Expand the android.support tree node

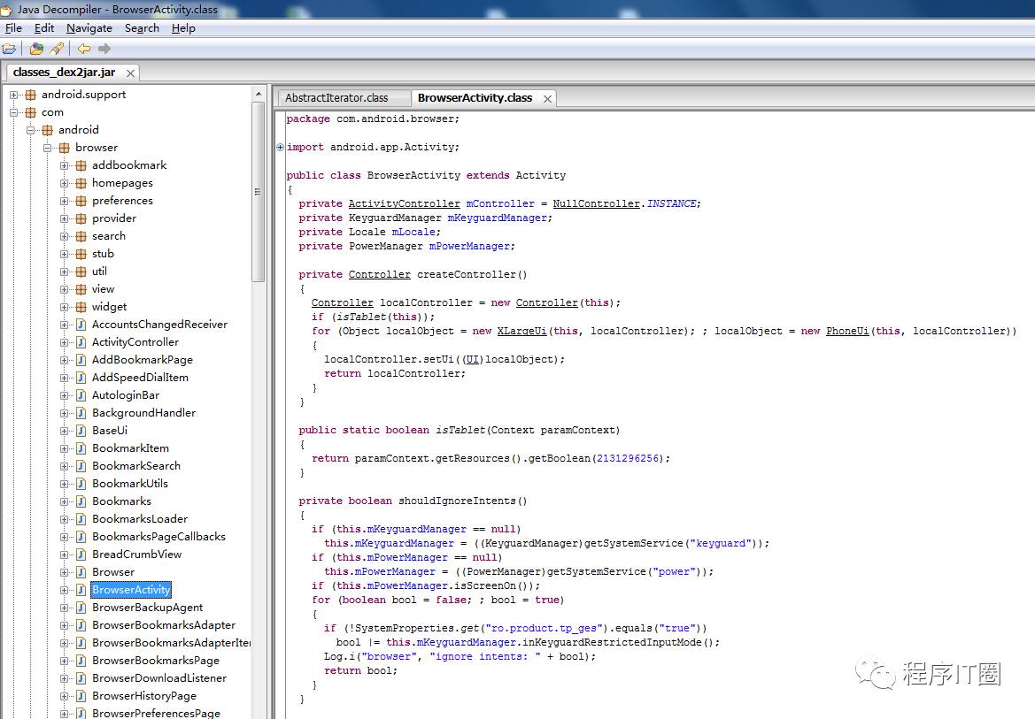tap(13, 95)
